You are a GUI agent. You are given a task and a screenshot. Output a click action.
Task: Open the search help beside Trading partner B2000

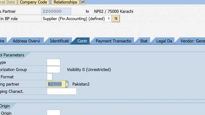(67, 84)
